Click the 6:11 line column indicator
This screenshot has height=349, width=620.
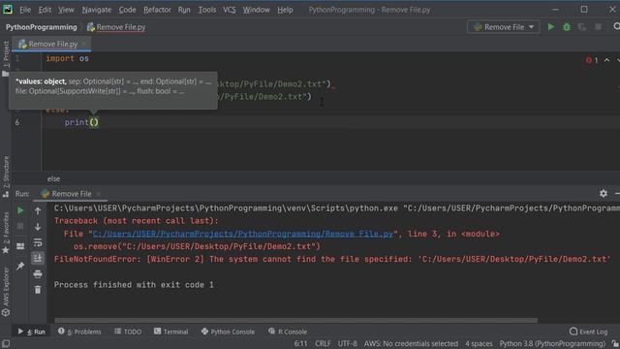300,343
